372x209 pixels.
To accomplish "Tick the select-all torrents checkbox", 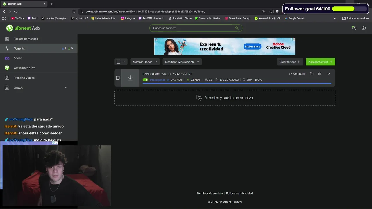I will (x=118, y=62).
